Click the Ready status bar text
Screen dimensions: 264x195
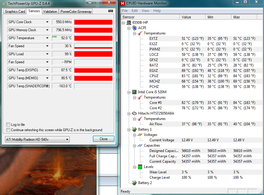(125, 191)
